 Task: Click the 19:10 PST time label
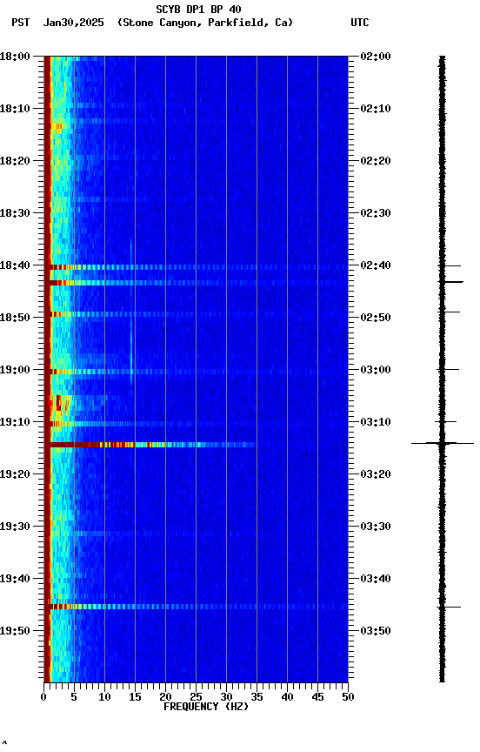(x=15, y=422)
